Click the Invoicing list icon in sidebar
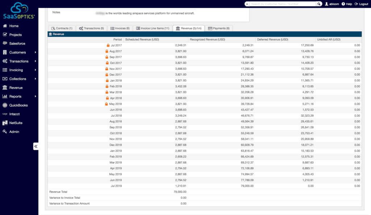371x215 pixels. click(5, 70)
